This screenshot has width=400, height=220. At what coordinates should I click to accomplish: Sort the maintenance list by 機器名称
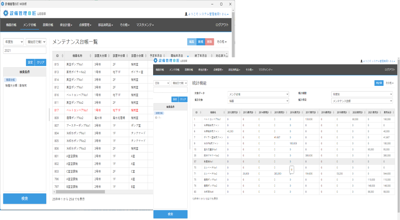point(78,56)
